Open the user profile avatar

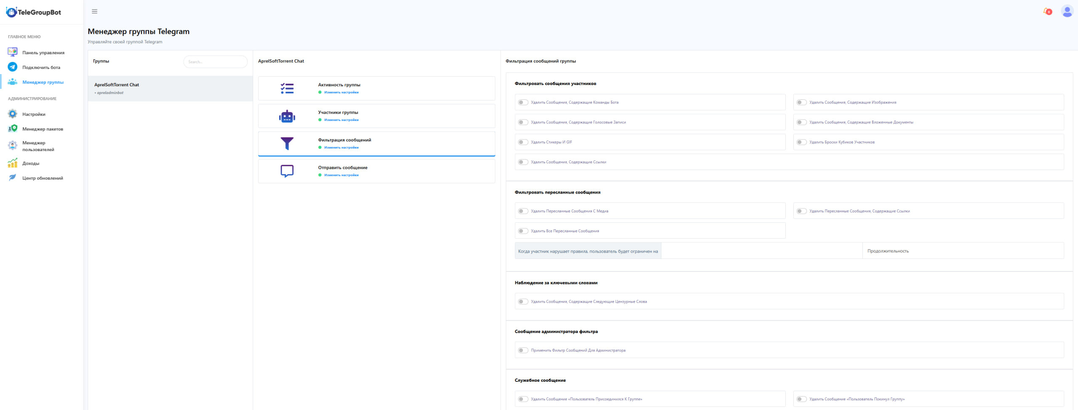pos(1067,11)
